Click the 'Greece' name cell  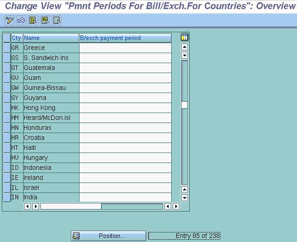(x=51, y=48)
